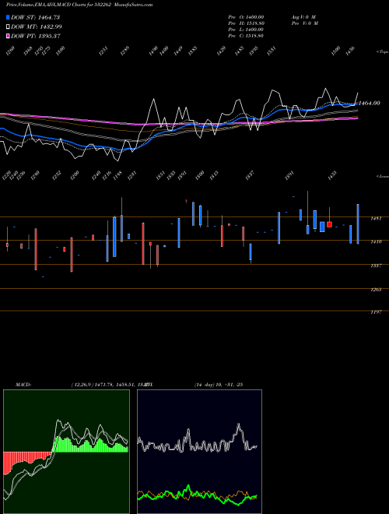The width and height of the screenshot is (389, 514).
Task: Click the 1481 price axis label
Action: 376,218
